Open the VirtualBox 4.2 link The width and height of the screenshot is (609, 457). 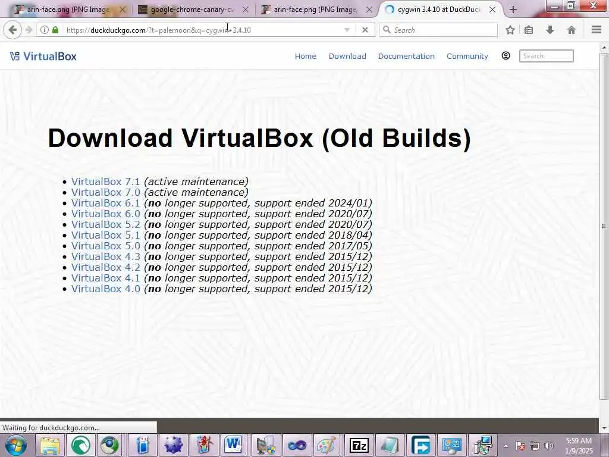point(105,267)
